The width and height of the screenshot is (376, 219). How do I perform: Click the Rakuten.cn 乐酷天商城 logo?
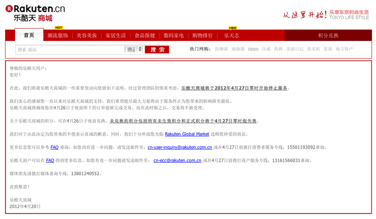pyautogui.click(x=35, y=13)
